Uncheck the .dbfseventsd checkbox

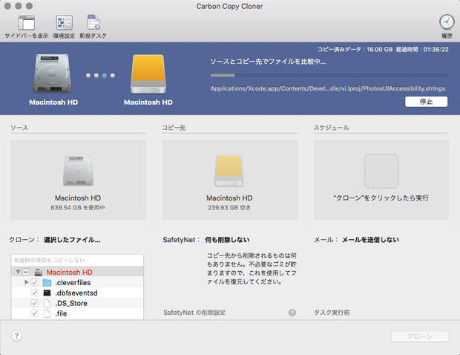click(x=35, y=293)
